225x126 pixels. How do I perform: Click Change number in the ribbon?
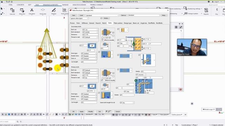(193, 14)
